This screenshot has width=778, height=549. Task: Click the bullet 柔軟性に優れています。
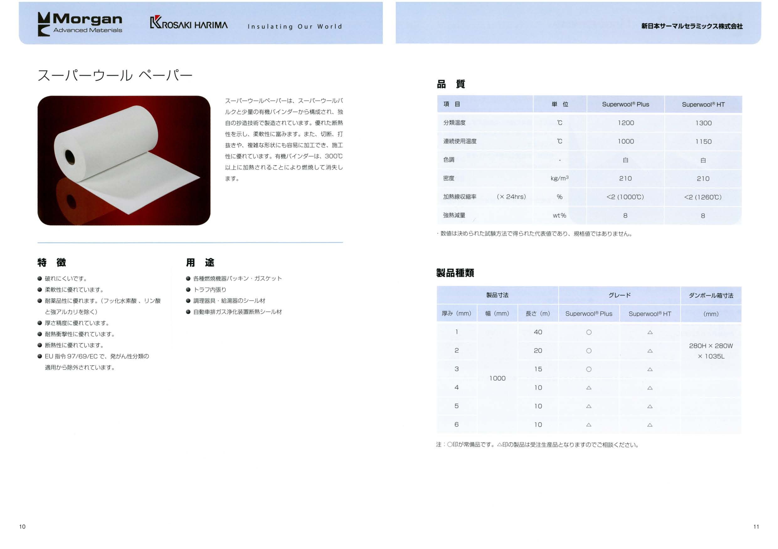pyautogui.click(x=71, y=290)
